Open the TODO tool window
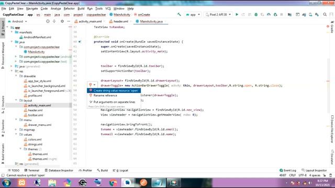The width and height of the screenshot is (335, 188). [14, 170]
